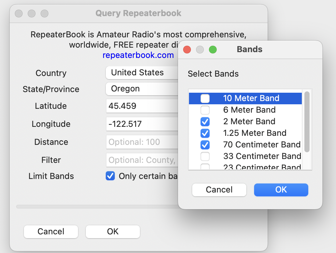Cancel the Bands dialog
The width and height of the screenshot is (336, 253).
(219, 190)
